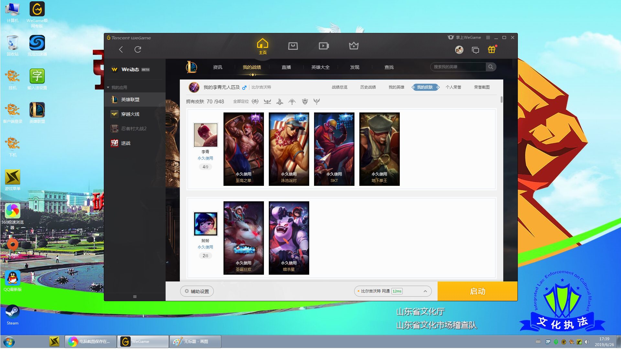
Task: Select 英雄联盟 in the sidebar
Action: tap(135, 100)
